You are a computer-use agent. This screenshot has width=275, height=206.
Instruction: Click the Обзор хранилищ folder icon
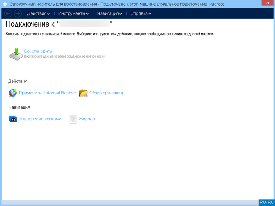tap(83, 93)
